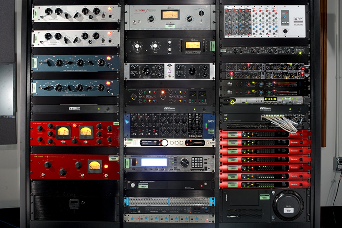This screenshot has width=342, height=228.
Task: Click the blue-lit LCD screen on the Eventide unit
Action: tap(154, 162)
